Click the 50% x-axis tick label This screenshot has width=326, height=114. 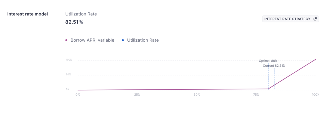tap(197, 95)
